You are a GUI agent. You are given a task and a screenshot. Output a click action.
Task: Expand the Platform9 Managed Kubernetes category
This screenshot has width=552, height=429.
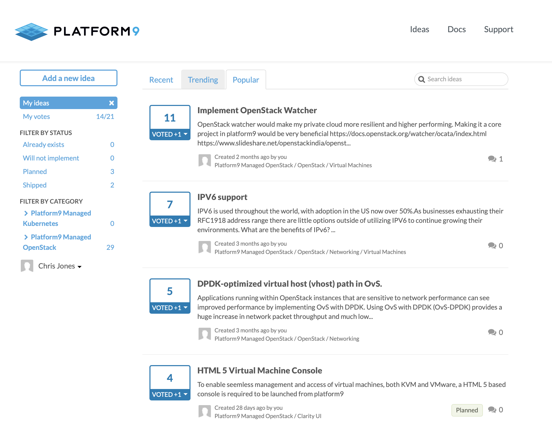26,213
